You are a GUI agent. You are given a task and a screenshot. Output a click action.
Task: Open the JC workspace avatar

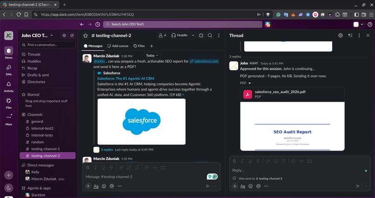pyautogui.click(x=9, y=36)
